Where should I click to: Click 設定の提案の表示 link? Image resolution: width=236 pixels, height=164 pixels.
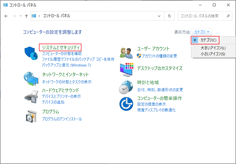[152, 104]
